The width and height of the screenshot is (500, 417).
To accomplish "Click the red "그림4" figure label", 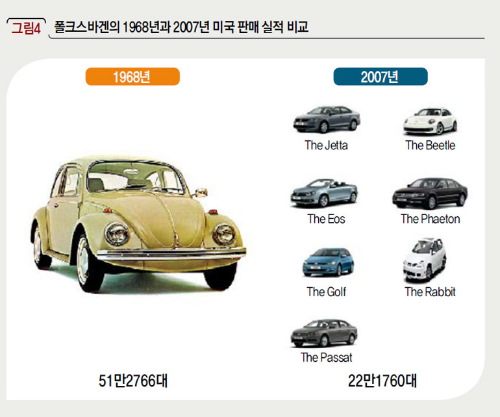I will (x=26, y=28).
